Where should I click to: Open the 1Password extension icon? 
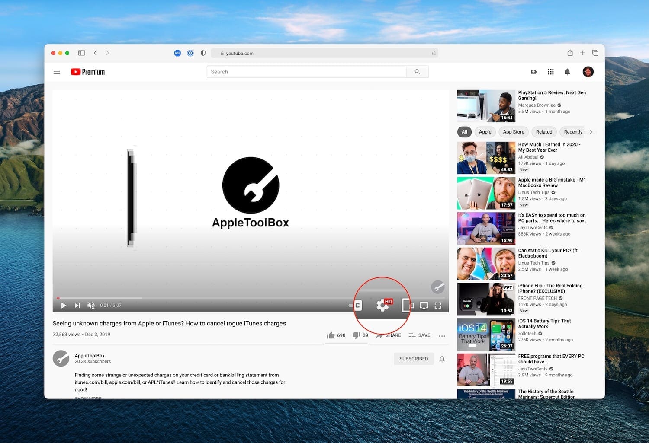coord(190,53)
